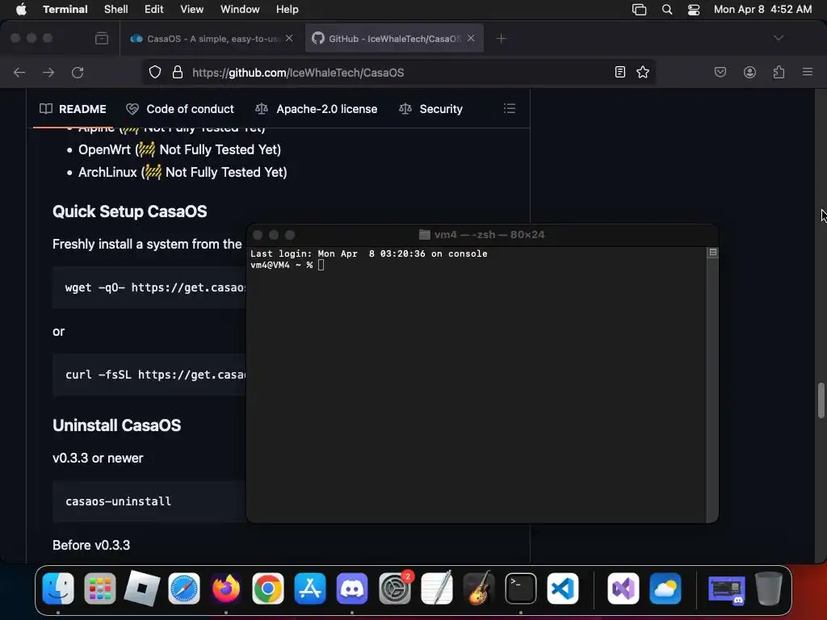Open the View menu
Screen dimensions: 827x620
pyautogui.click(x=192, y=9)
